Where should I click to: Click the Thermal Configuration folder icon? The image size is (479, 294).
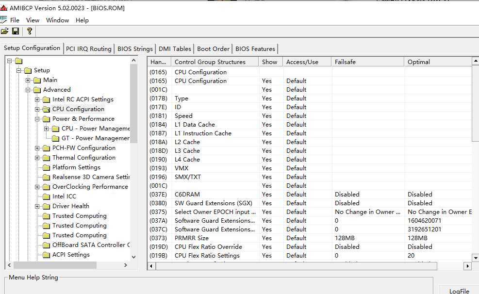(47, 158)
